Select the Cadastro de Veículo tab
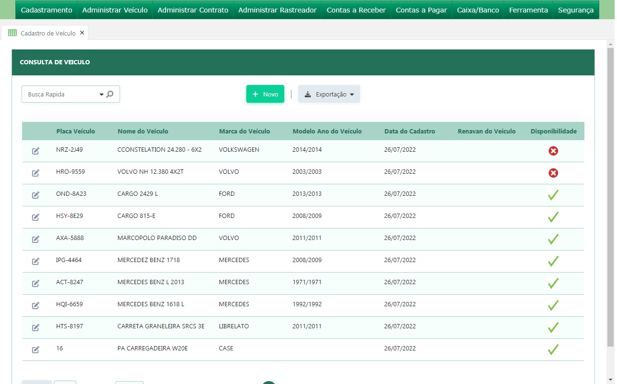The height and width of the screenshot is (384, 617). [48, 33]
